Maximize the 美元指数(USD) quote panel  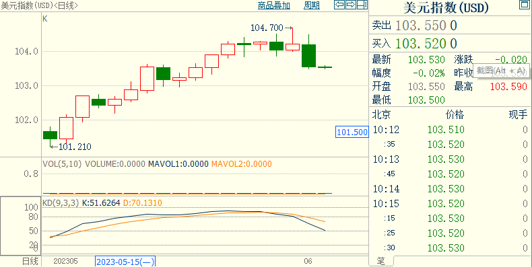525,5
